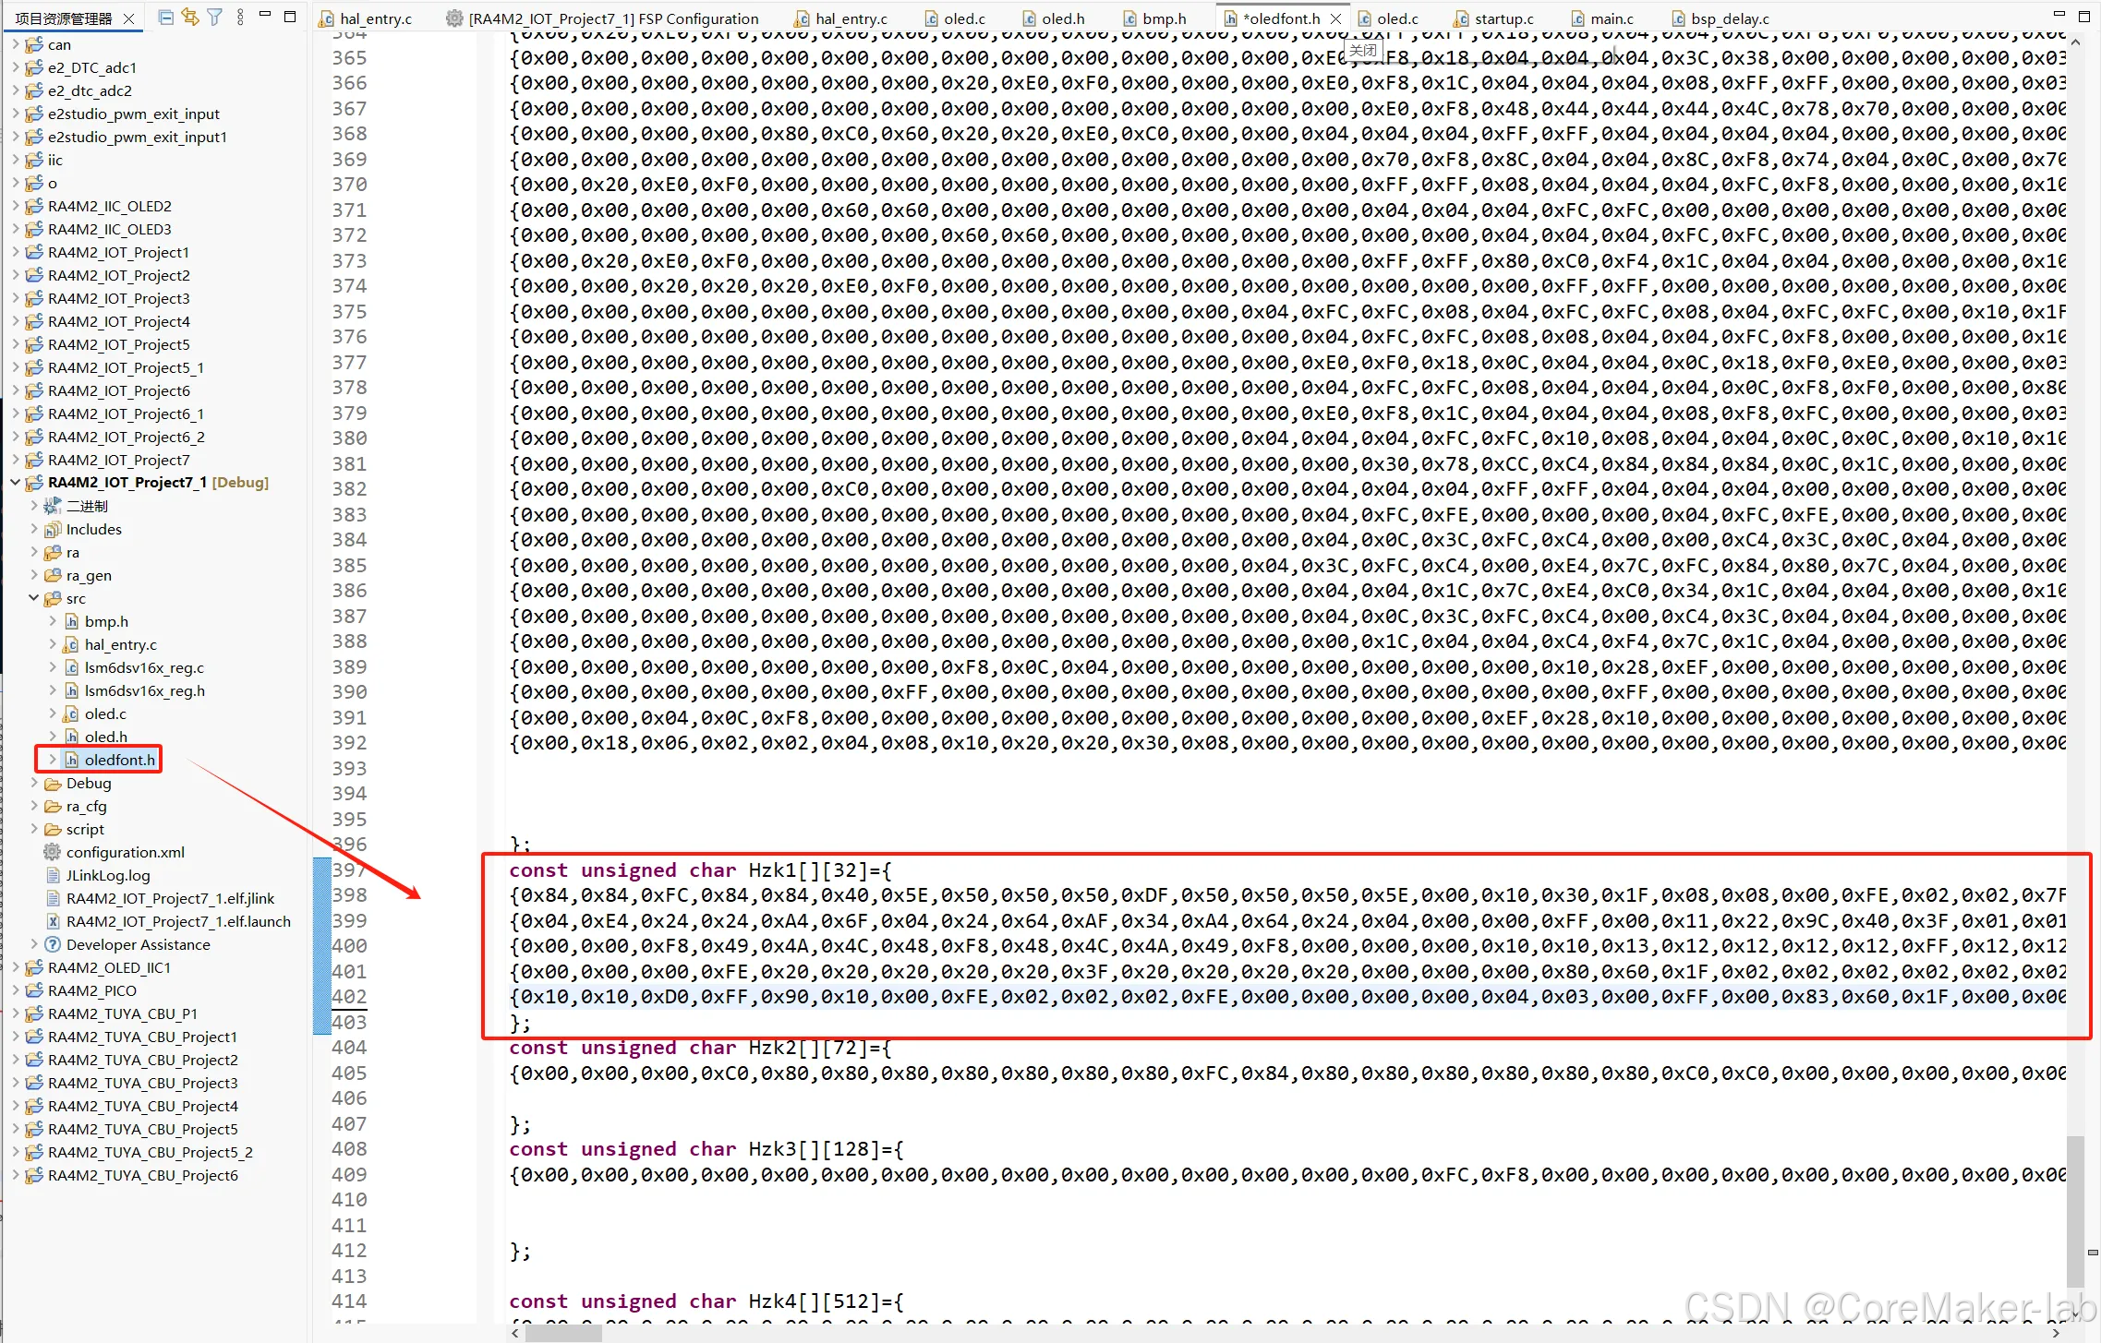Minimize the Project Explorer view
This screenshot has height=1343, width=2101.
tap(265, 16)
